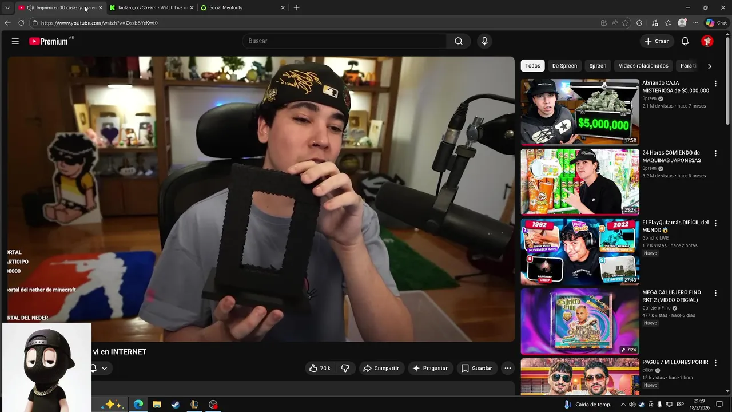Open options for Abriendo CAJA MISTERIOSA video
This screenshot has width=732, height=412.
(715, 84)
